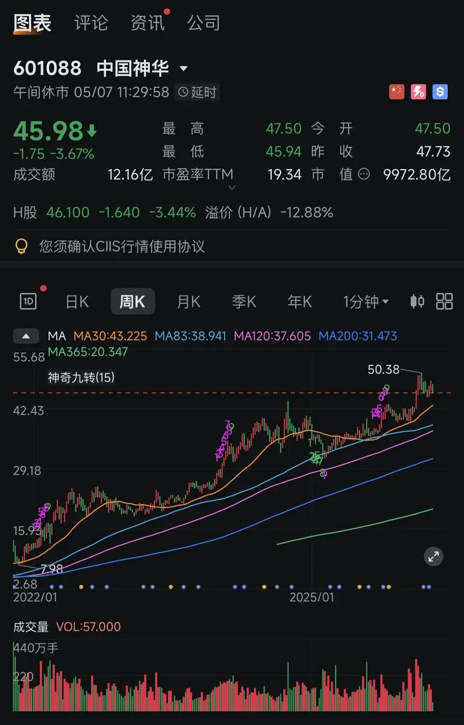Select the 周K chart period
The width and height of the screenshot is (464, 725).
tap(132, 301)
